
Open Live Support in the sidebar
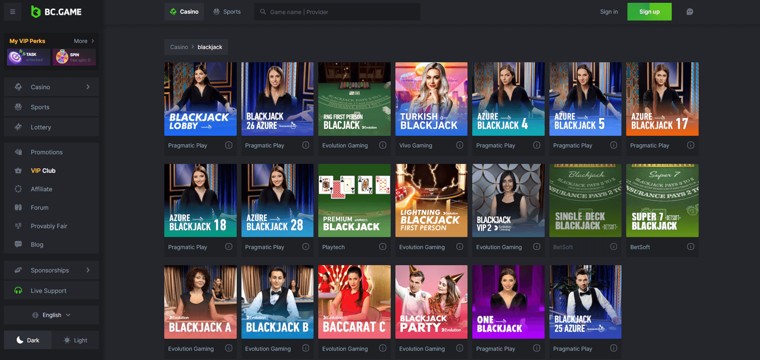tap(51, 290)
